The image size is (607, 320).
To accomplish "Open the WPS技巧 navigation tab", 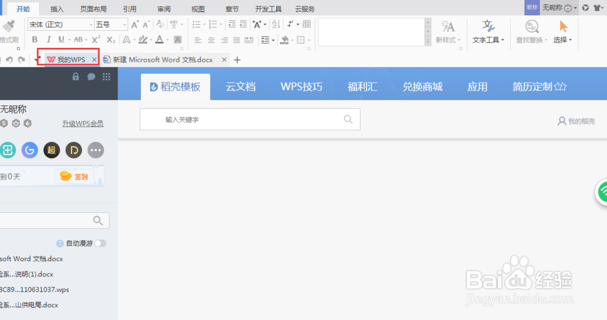I will pyautogui.click(x=301, y=87).
